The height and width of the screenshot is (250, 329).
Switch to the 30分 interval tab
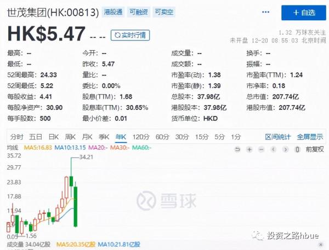coord(182,137)
